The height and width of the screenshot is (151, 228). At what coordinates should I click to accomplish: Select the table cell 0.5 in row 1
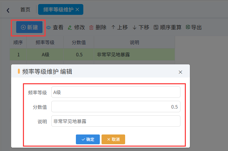click(79, 55)
